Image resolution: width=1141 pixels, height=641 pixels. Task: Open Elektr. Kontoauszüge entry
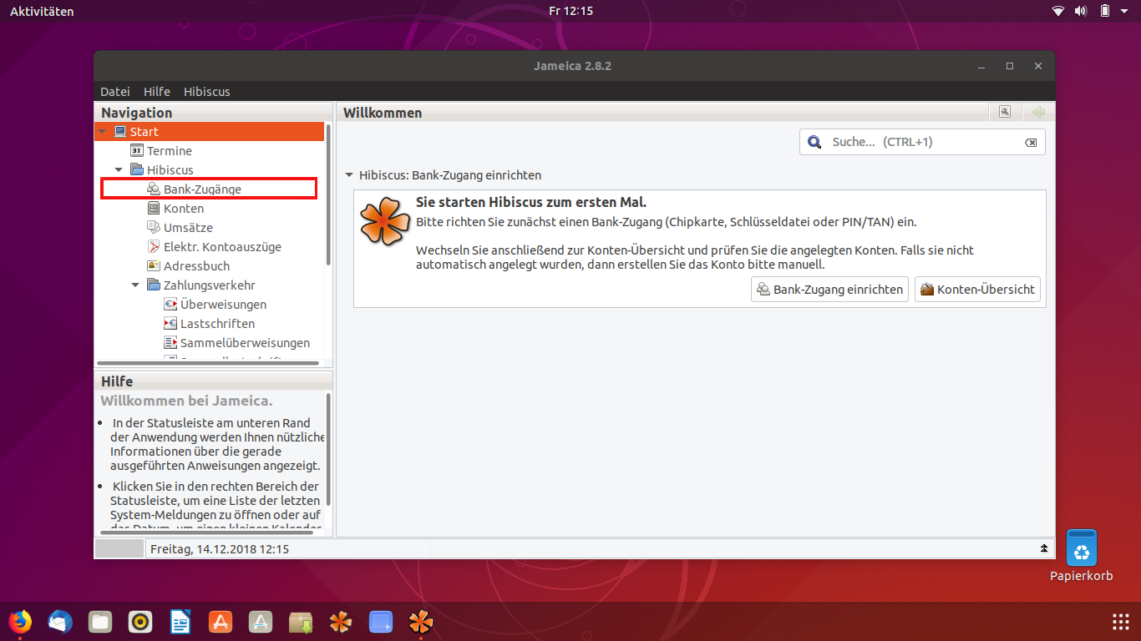pos(214,247)
